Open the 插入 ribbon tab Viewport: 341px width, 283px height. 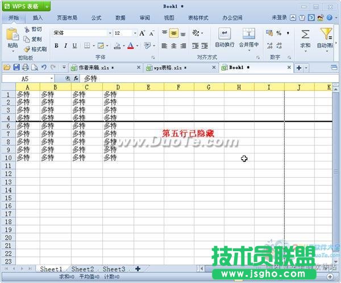click(38, 18)
